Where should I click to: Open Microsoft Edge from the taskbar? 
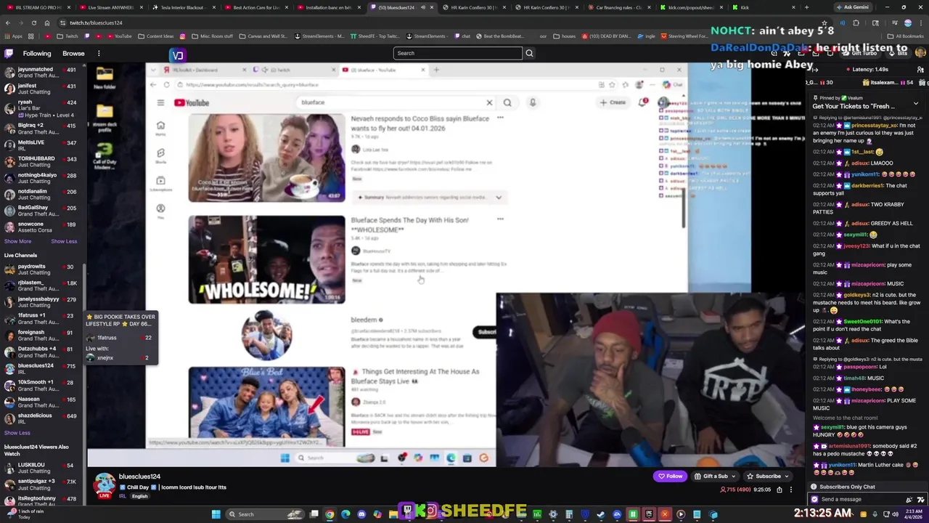tap(345, 514)
